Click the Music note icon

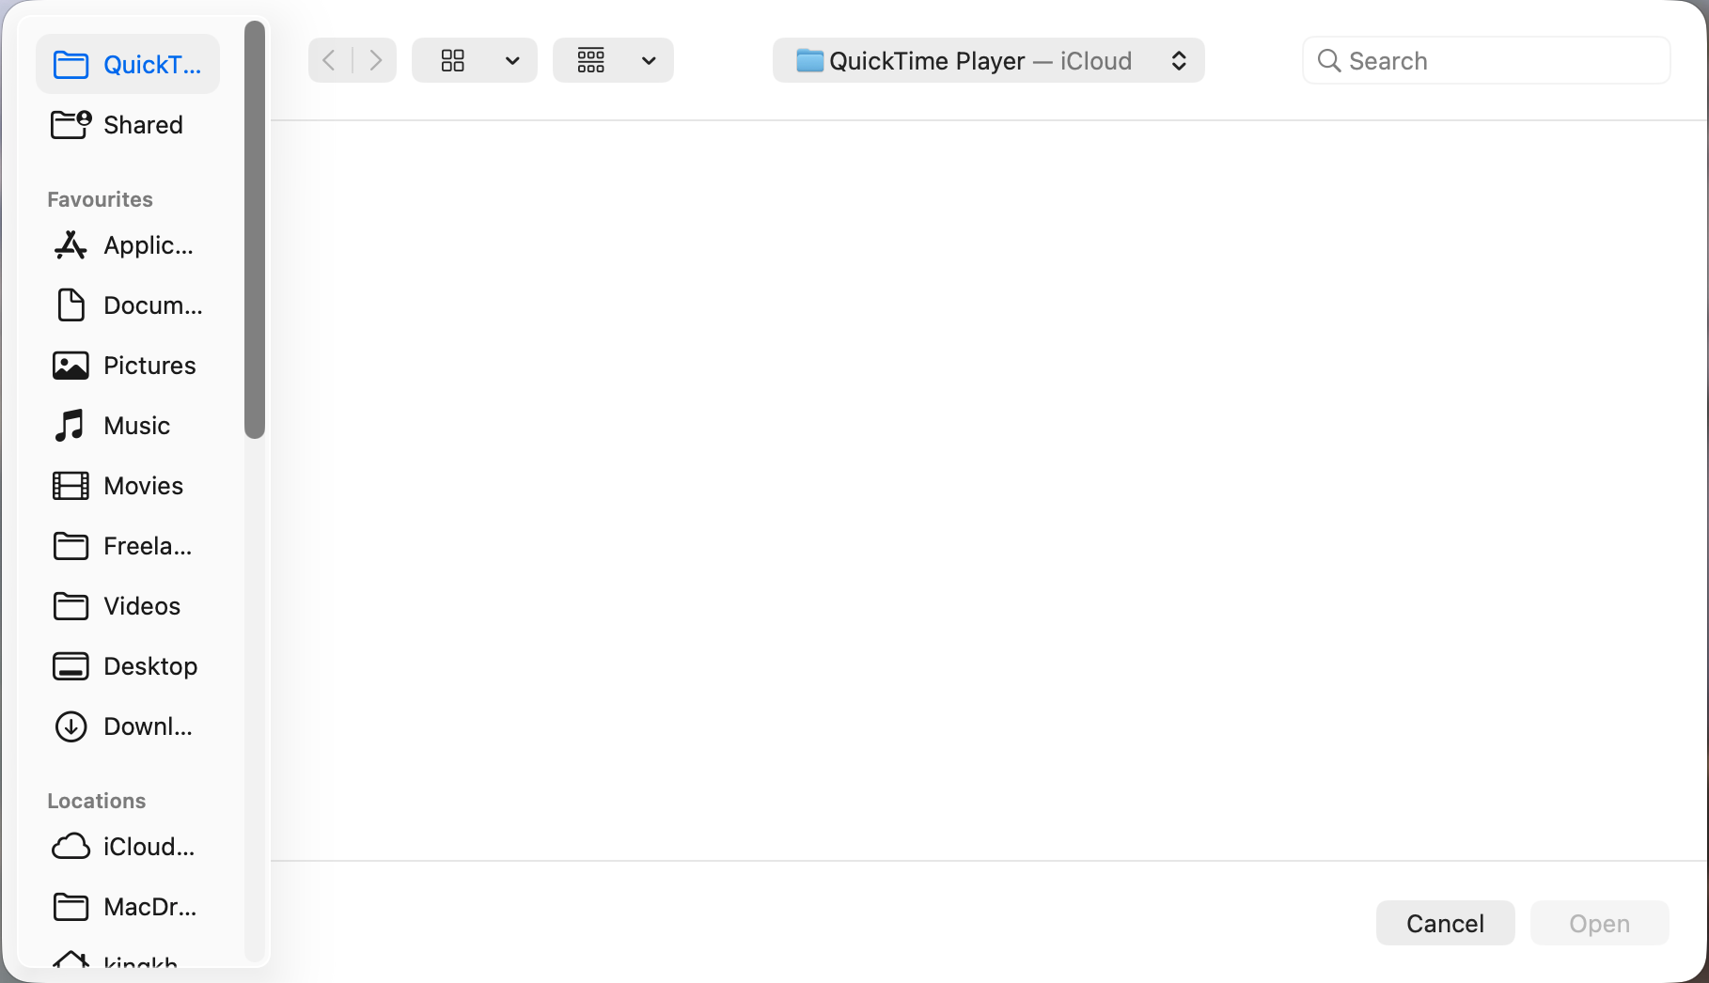pos(71,426)
